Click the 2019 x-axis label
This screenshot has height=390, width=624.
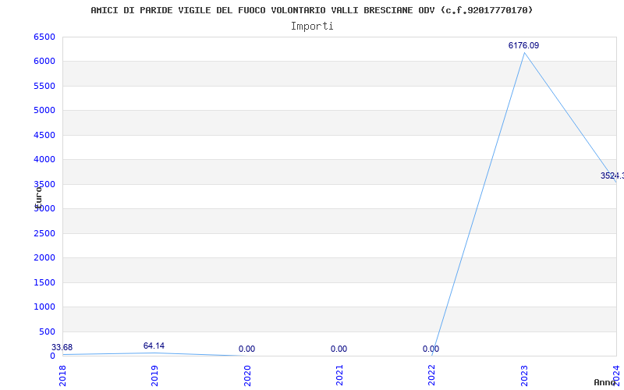pos(154,375)
